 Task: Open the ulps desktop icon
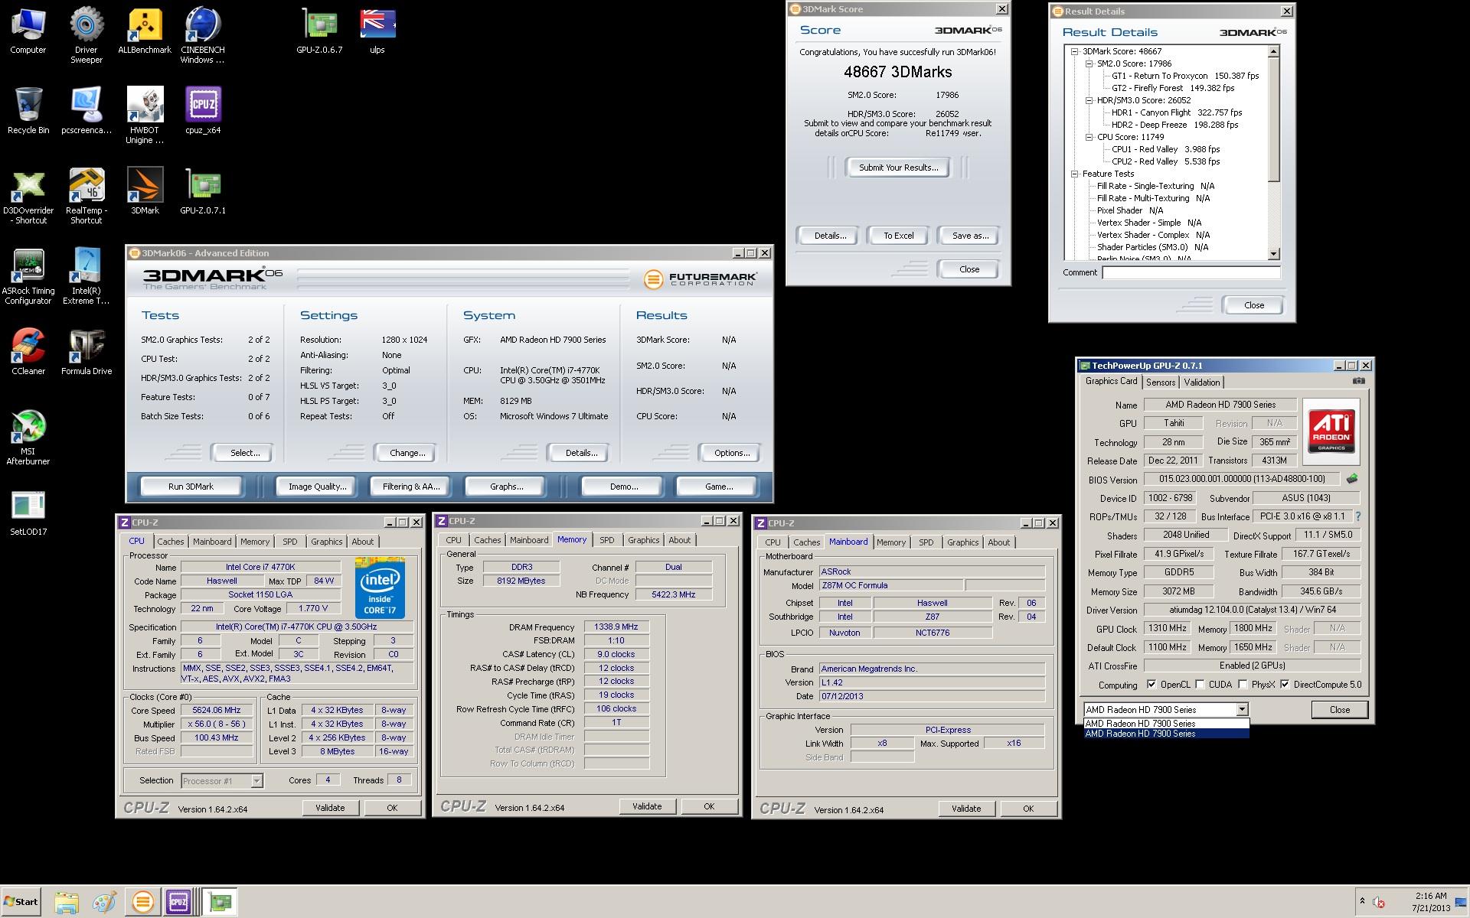click(x=377, y=31)
